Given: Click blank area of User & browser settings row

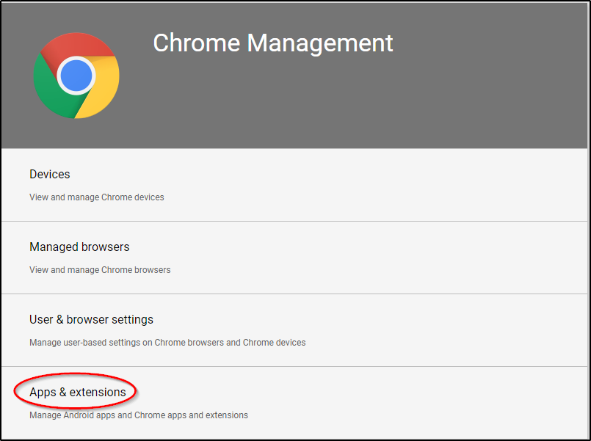Looking at the screenshot, I should tap(440, 330).
